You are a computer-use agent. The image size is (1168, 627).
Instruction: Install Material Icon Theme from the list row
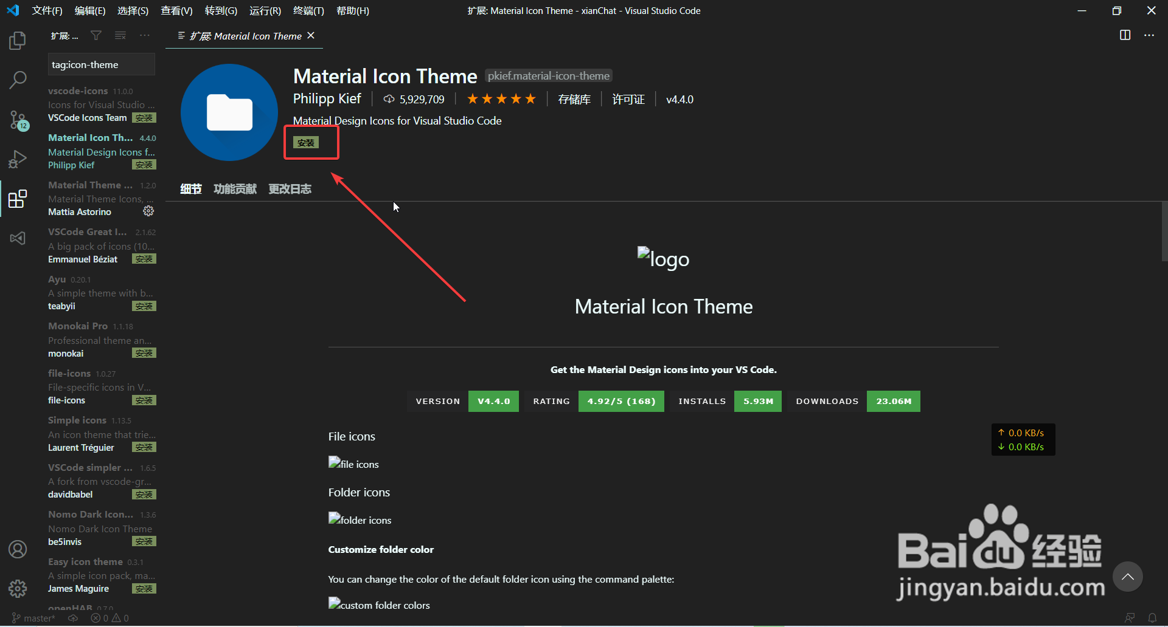144,165
